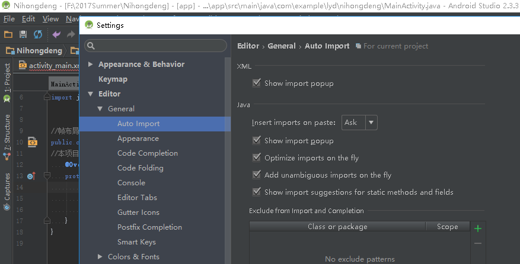Viewport: 520px width, 264px height.
Task: Toggle import suggestions for static methods checkbox
Action: (257, 192)
